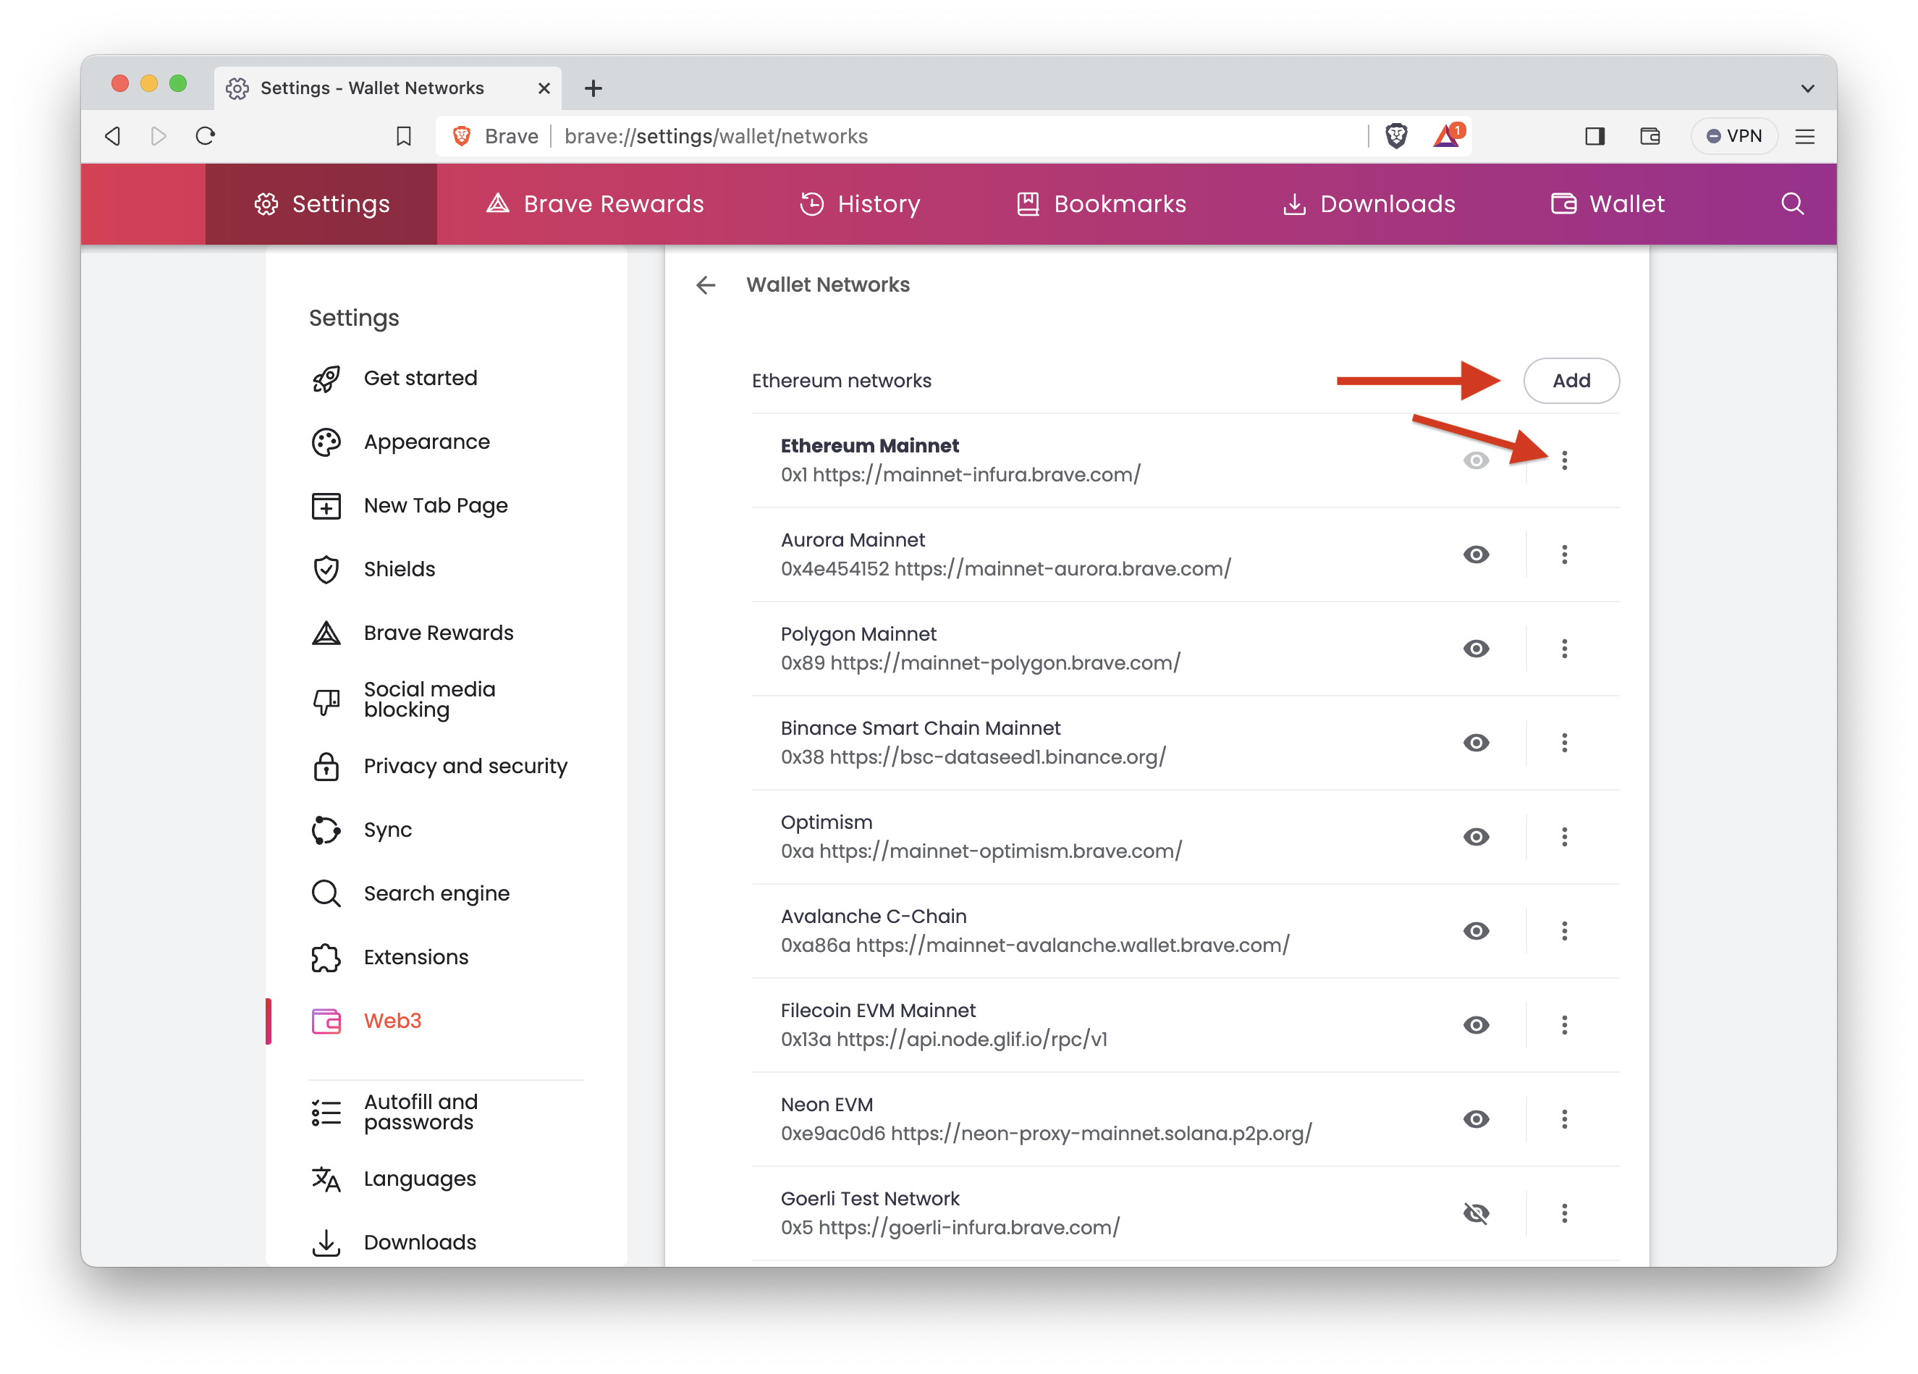
Task: Open more options for Avalanche C-Chain
Action: click(x=1563, y=932)
